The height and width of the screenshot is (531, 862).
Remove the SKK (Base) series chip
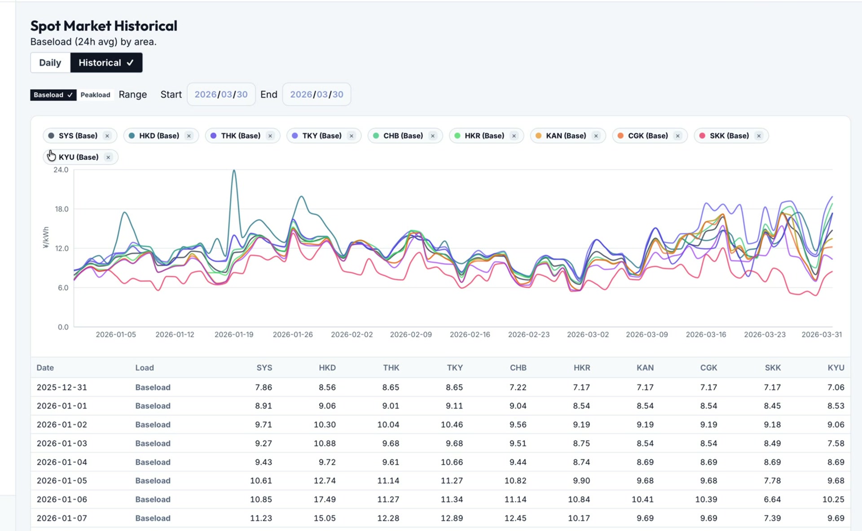tap(759, 135)
